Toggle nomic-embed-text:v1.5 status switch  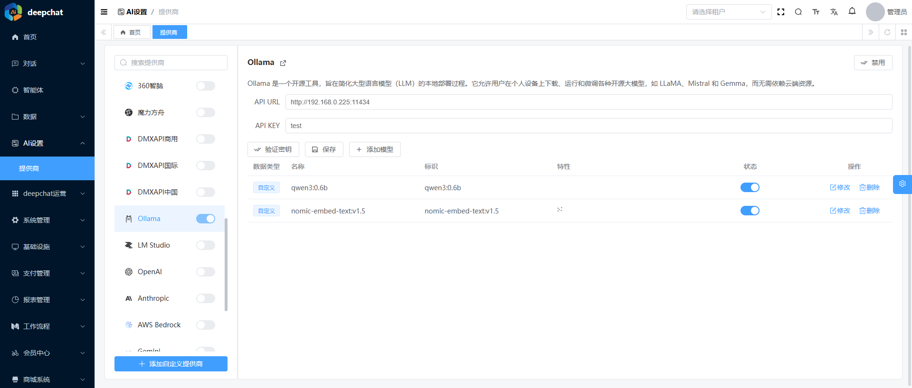750,211
